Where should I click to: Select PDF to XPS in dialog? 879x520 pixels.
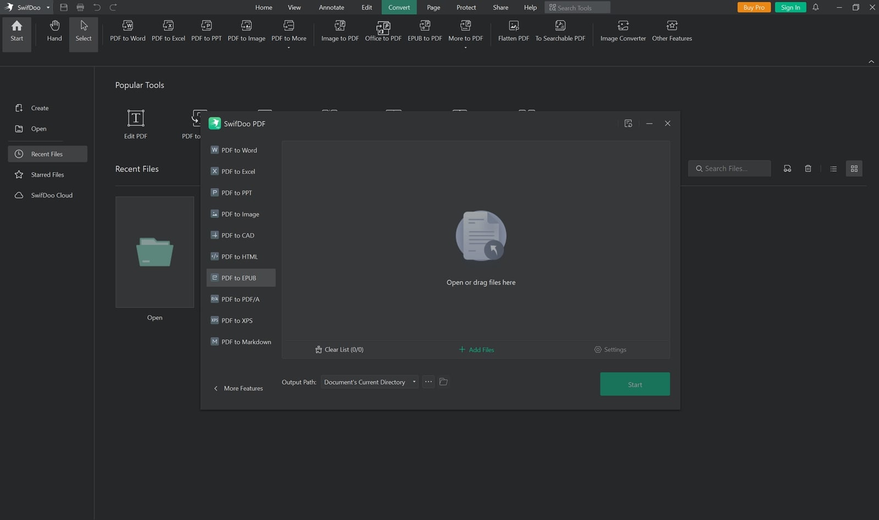tap(241, 321)
